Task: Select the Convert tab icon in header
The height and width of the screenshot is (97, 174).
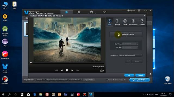Action: tap(66, 12)
